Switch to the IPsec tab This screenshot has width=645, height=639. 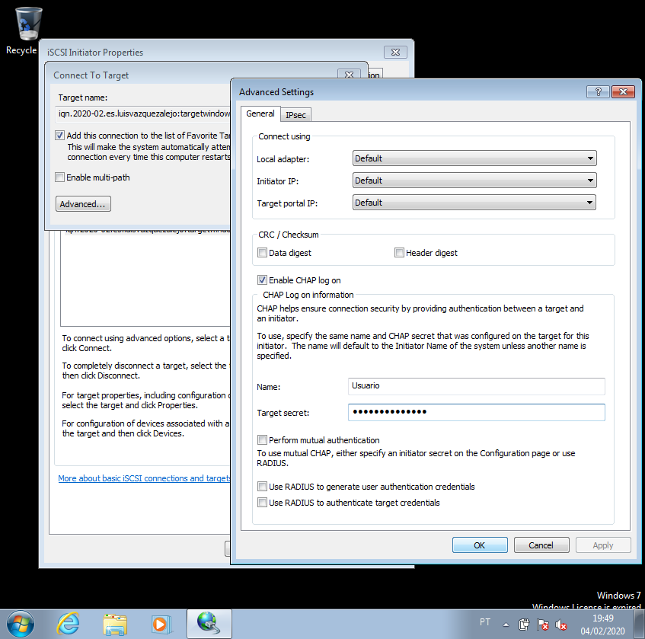point(295,114)
